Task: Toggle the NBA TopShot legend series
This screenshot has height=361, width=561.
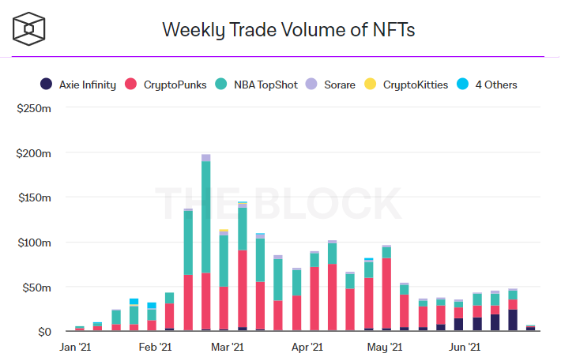Action: [256, 85]
